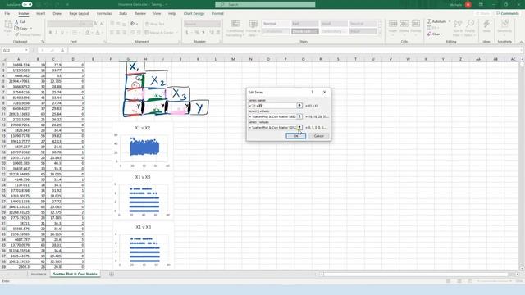Image resolution: width=525 pixels, height=295 pixels.
Task: Click the Paste clipboard icon
Action: coord(7,25)
